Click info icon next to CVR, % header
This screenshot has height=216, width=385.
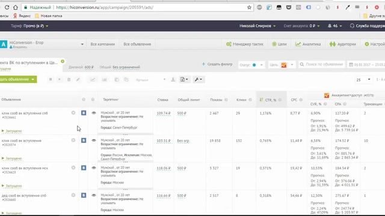point(325,104)
